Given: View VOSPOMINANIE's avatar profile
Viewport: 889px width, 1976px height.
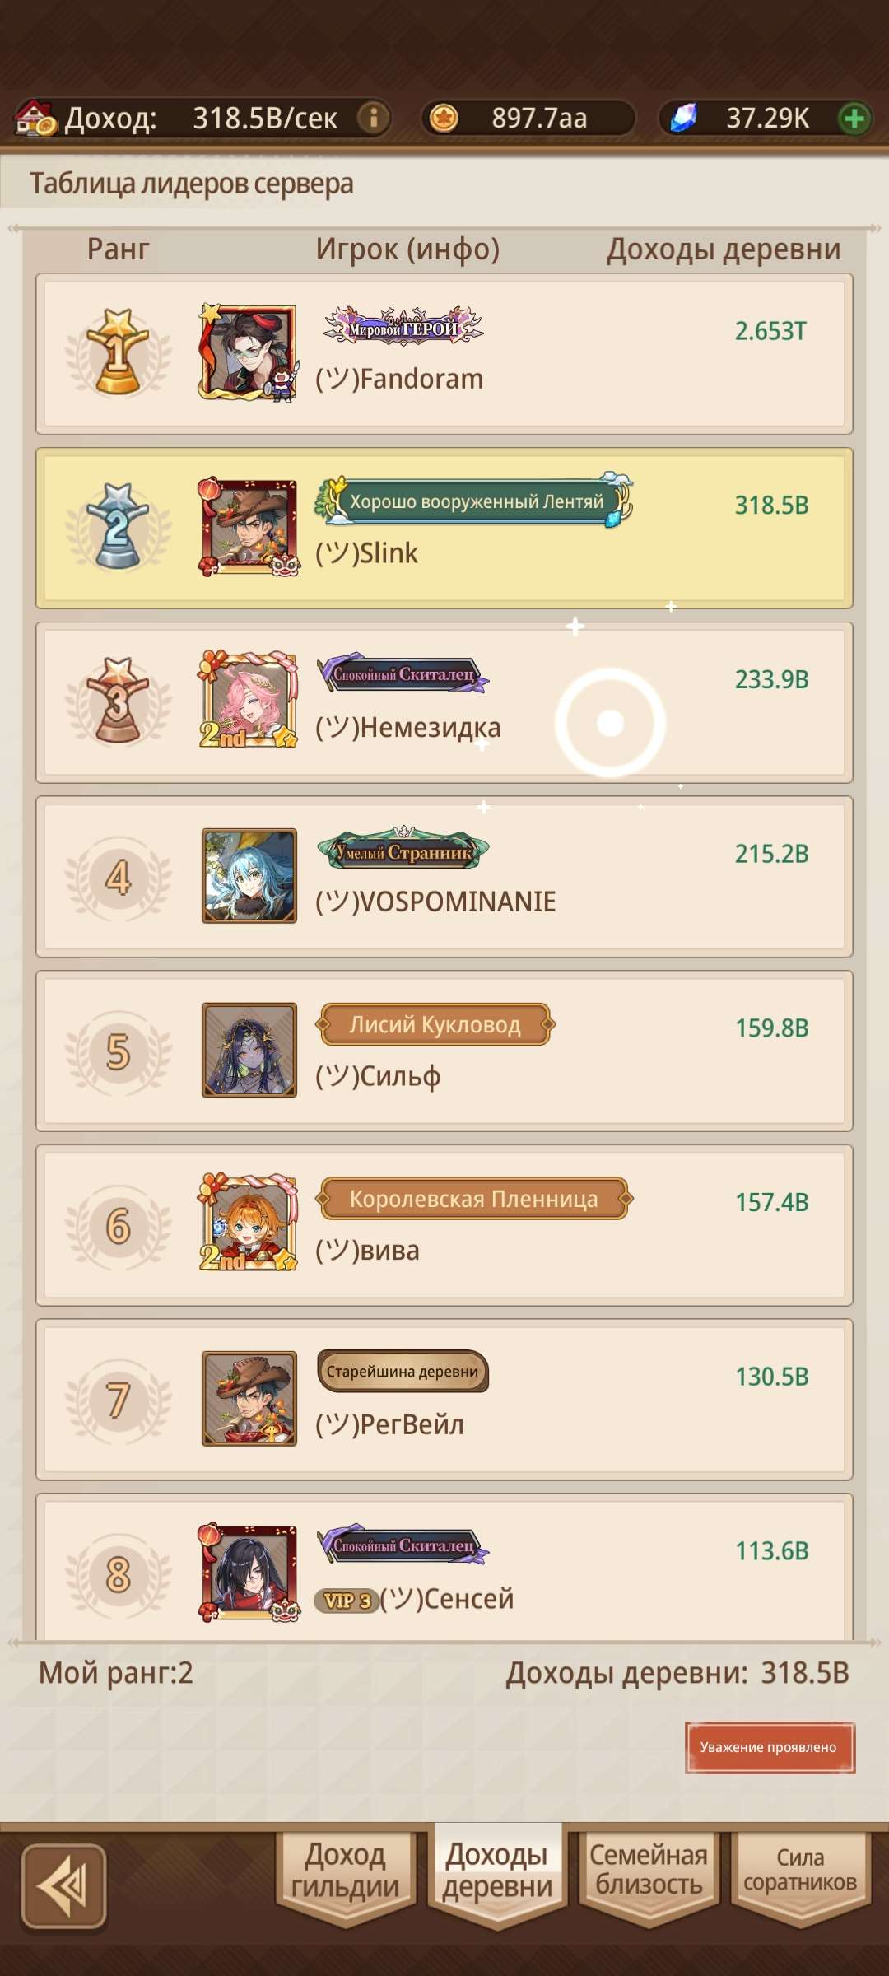Looking at the screenshot, I should click(x=249, y=875).
